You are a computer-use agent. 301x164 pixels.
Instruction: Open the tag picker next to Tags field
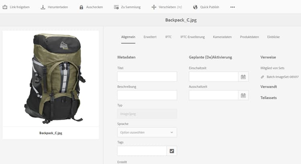[172, 151]
